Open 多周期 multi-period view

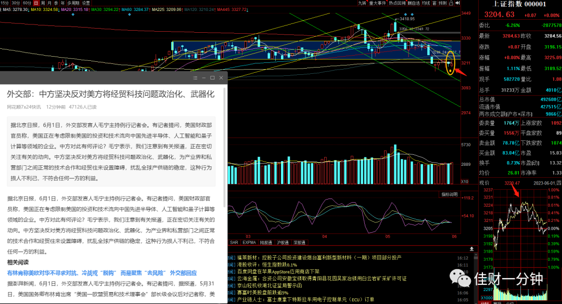pos(73,3)
